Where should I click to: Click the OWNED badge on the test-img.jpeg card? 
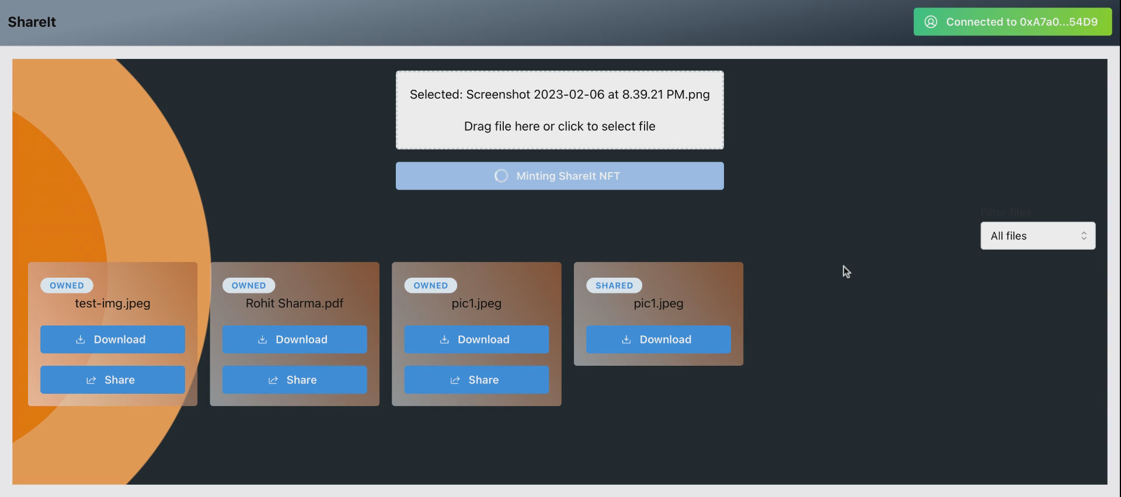coord(67,285)
